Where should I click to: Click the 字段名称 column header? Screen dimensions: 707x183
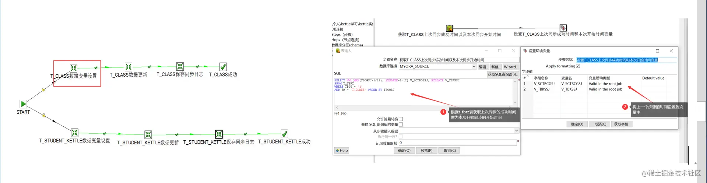coord(541,78)
